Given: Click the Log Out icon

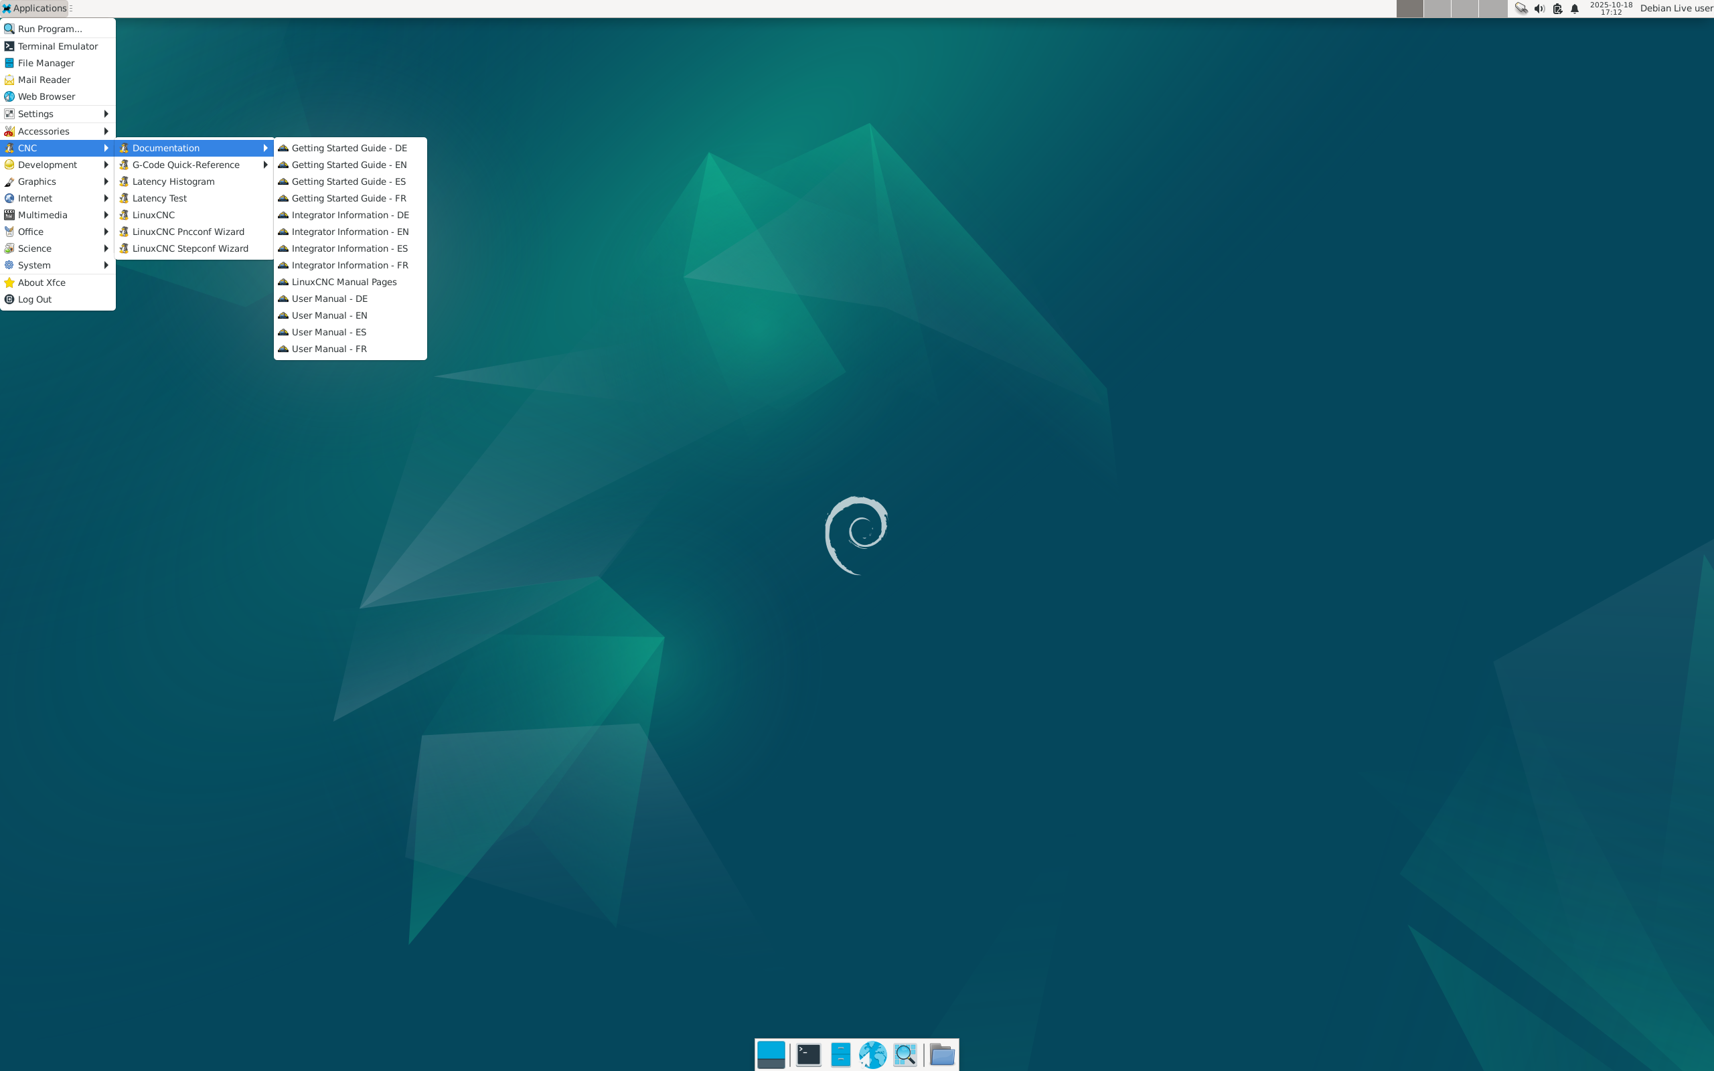Looking at the screenshot, I should (x=9, y=300).
